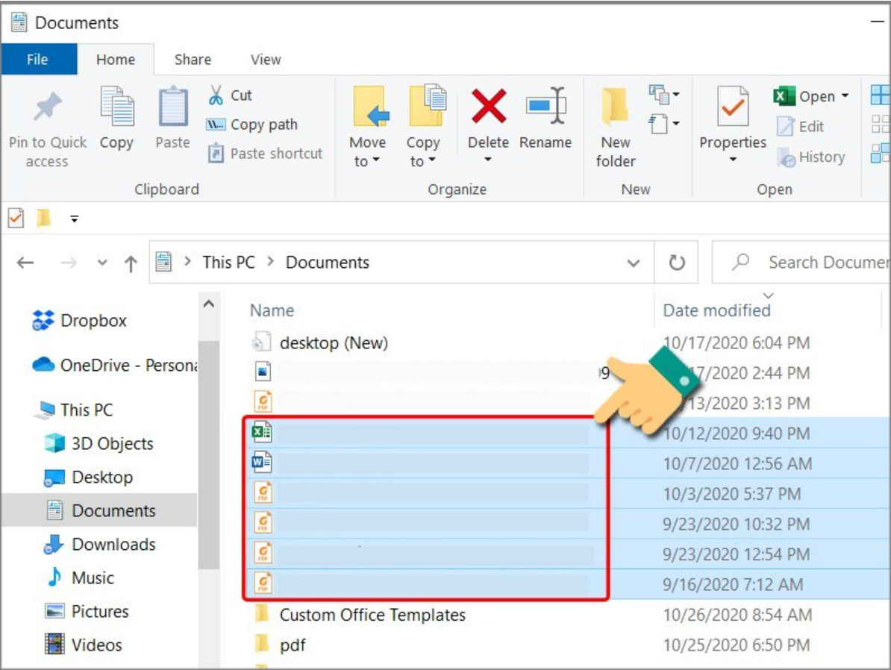Create a New folder
This screenshot has width=891, height=670.
(616, 128)
